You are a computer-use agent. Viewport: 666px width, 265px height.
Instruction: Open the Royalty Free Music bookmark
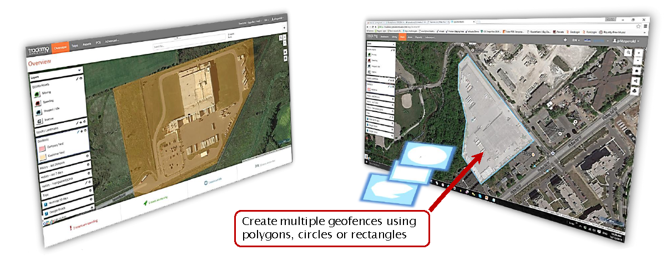(x=612, y=32)
